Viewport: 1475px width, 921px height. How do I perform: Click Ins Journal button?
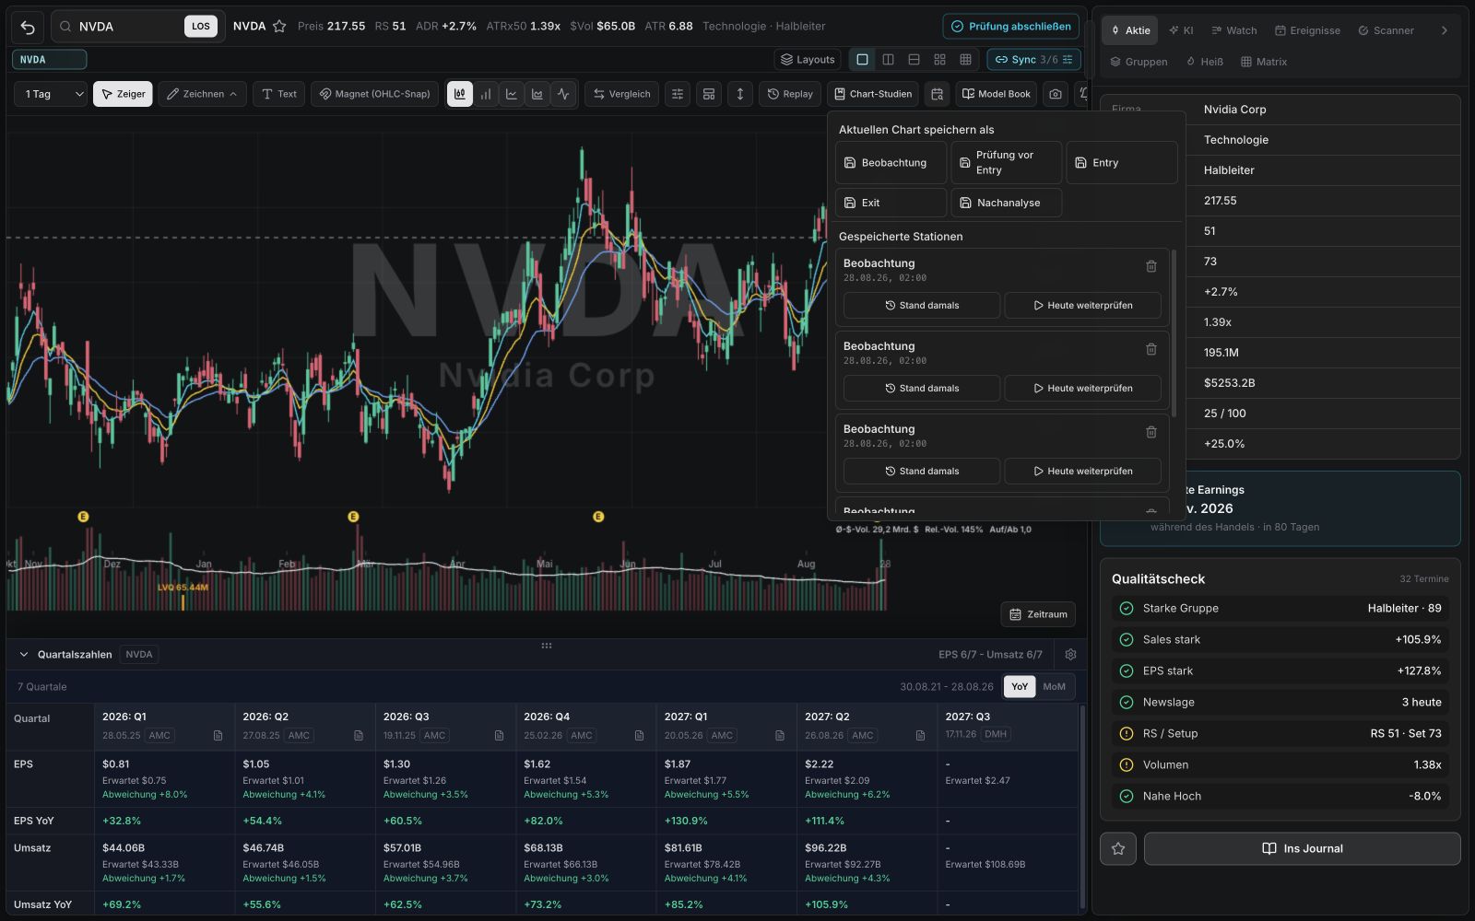click(x=1302, y=849)
